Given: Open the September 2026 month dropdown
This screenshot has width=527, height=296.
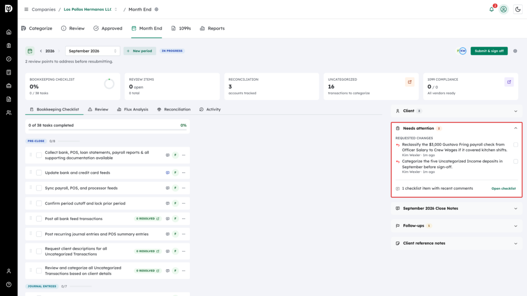Looking at the screenshot, I should [93, 51].
